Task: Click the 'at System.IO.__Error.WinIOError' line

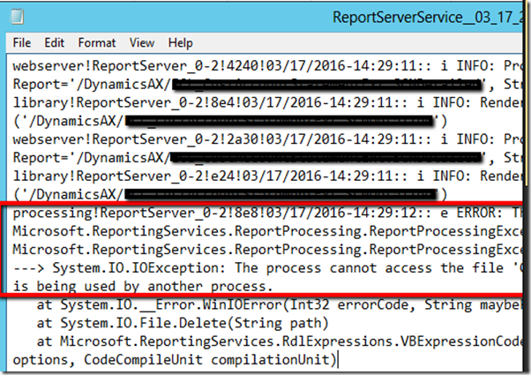Action: tap(280, 305)
